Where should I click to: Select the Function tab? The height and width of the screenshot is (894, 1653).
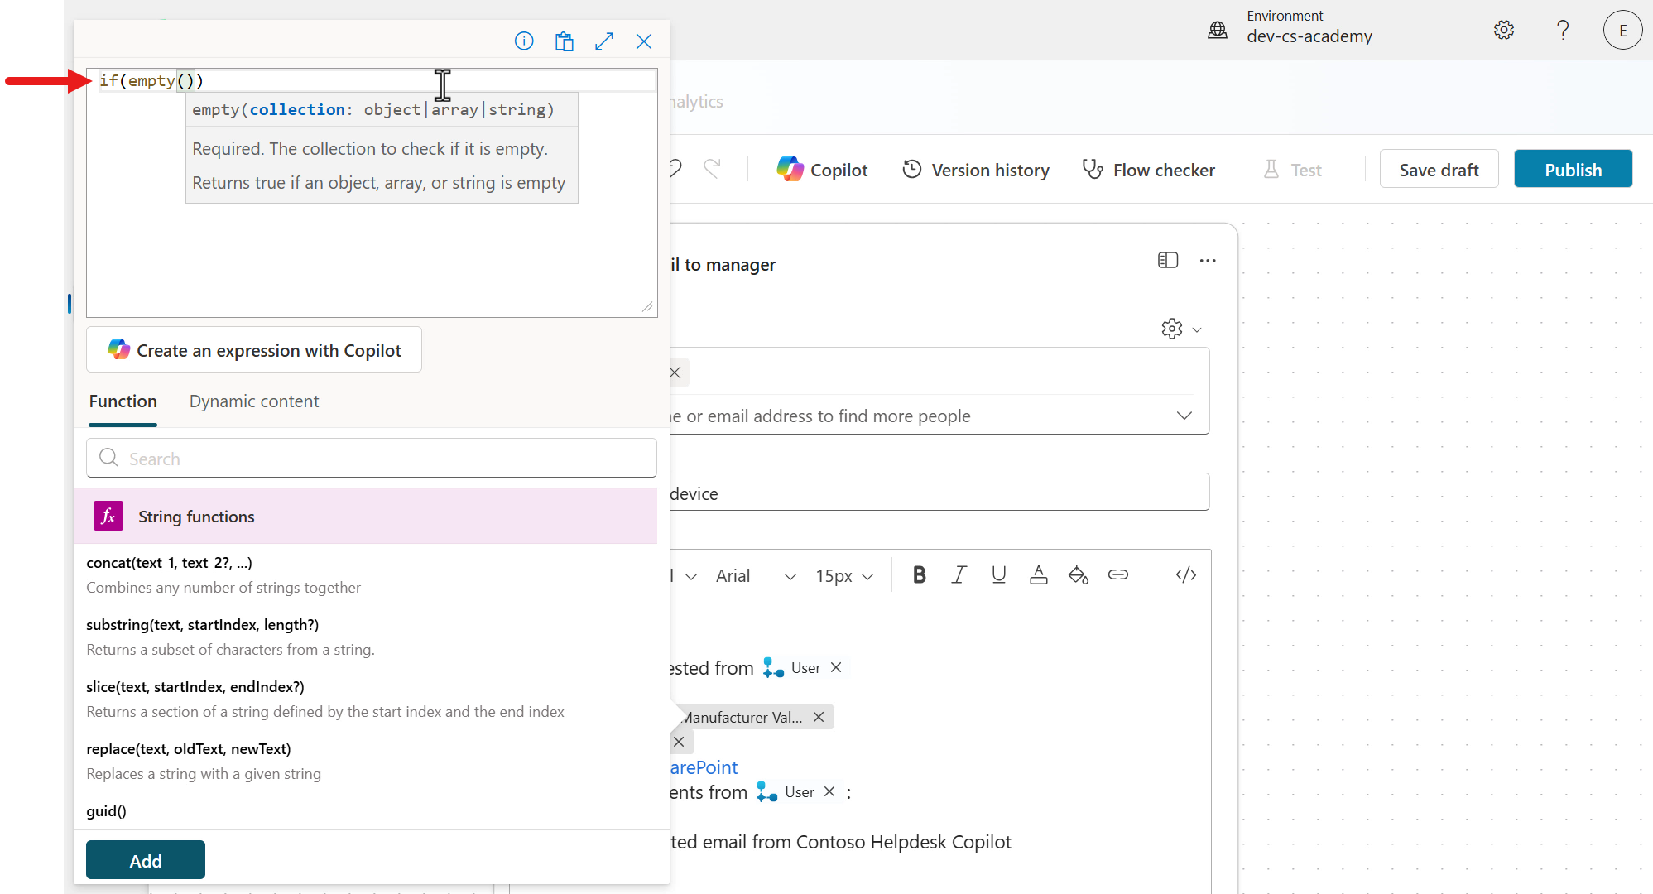(123, 401)
